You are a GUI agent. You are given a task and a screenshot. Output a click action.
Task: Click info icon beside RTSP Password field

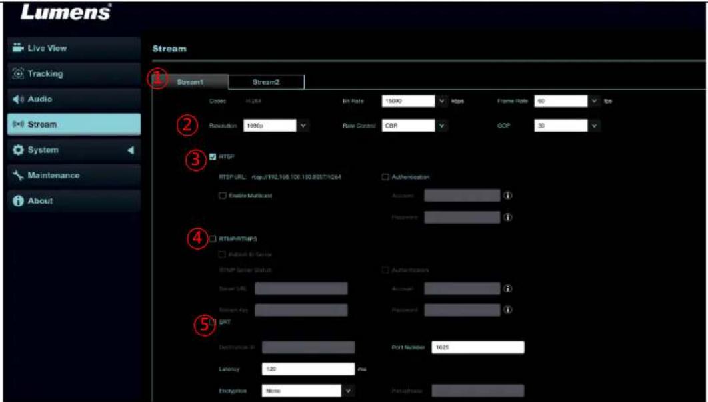click(507, 217)
